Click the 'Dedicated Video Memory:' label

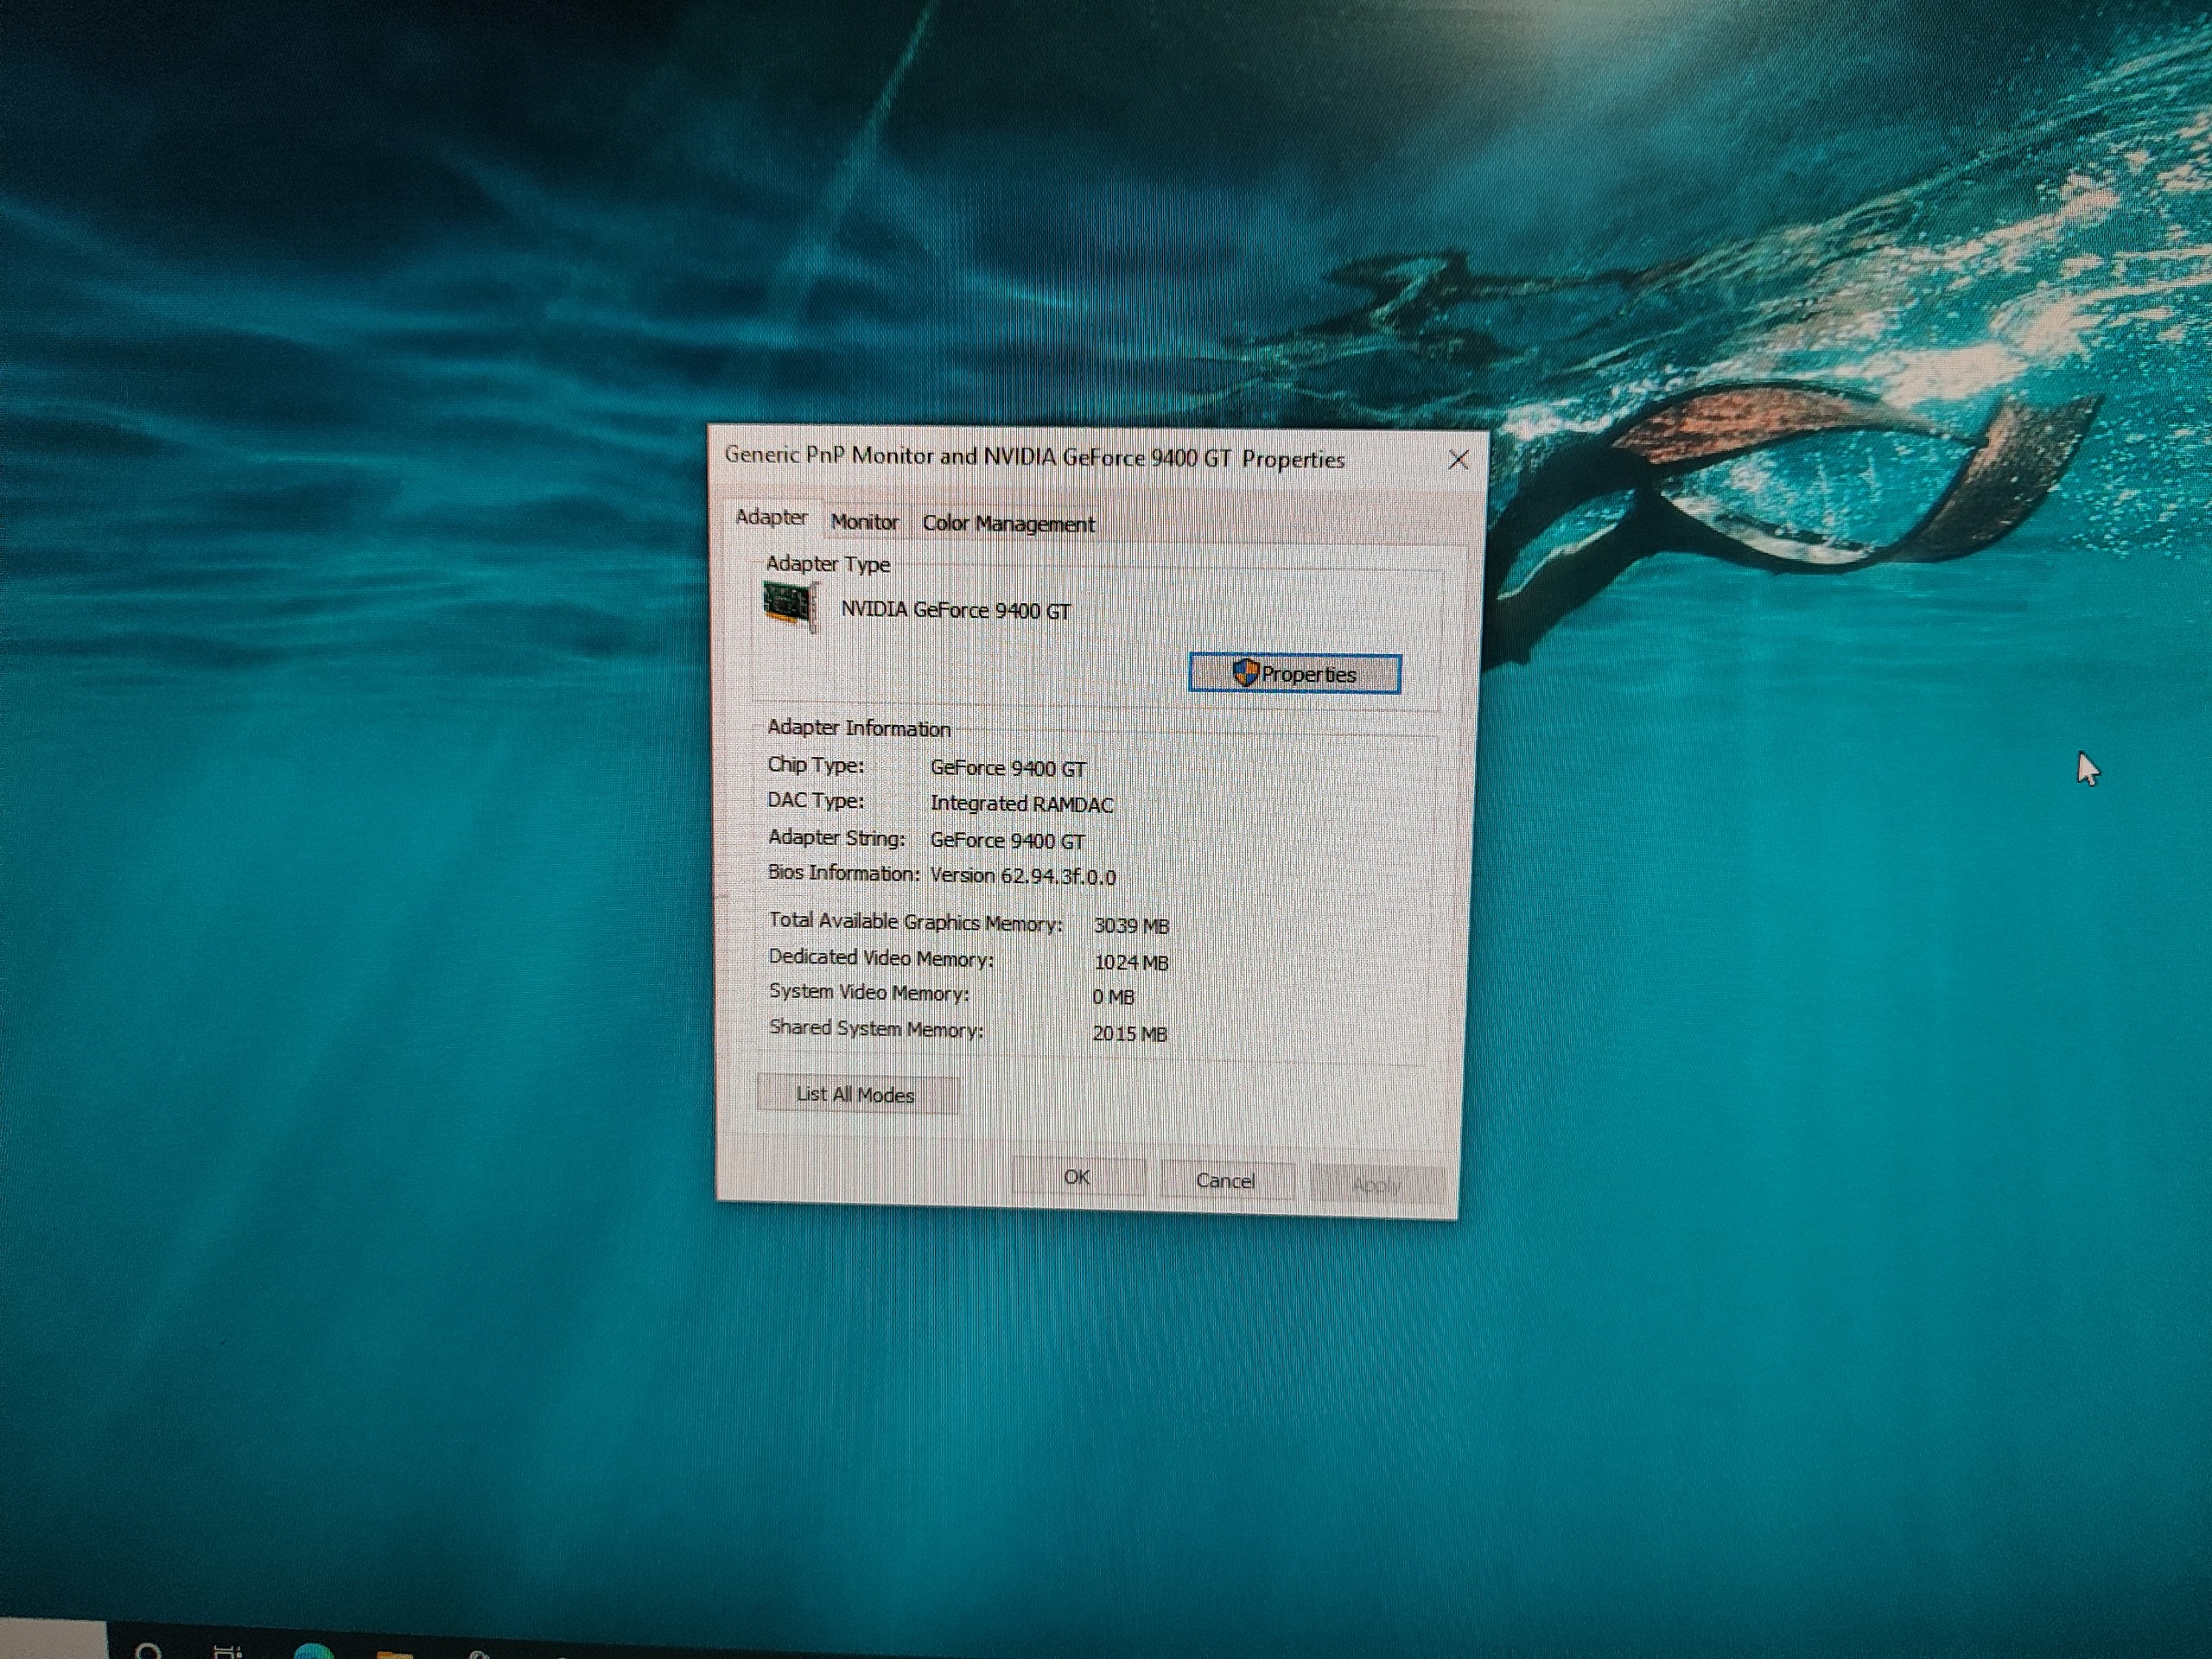tap(881, 958)
